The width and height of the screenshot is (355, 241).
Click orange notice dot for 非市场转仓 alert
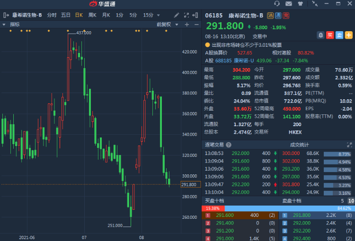(x=207, y=45)
